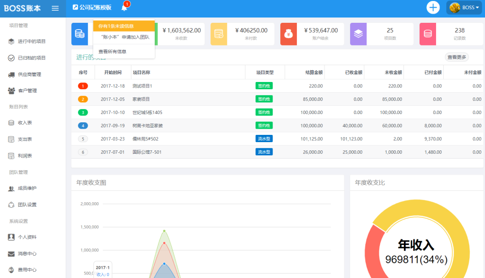Click the BOSS账本 logo
485x278 pixels.
click(22, 8)
